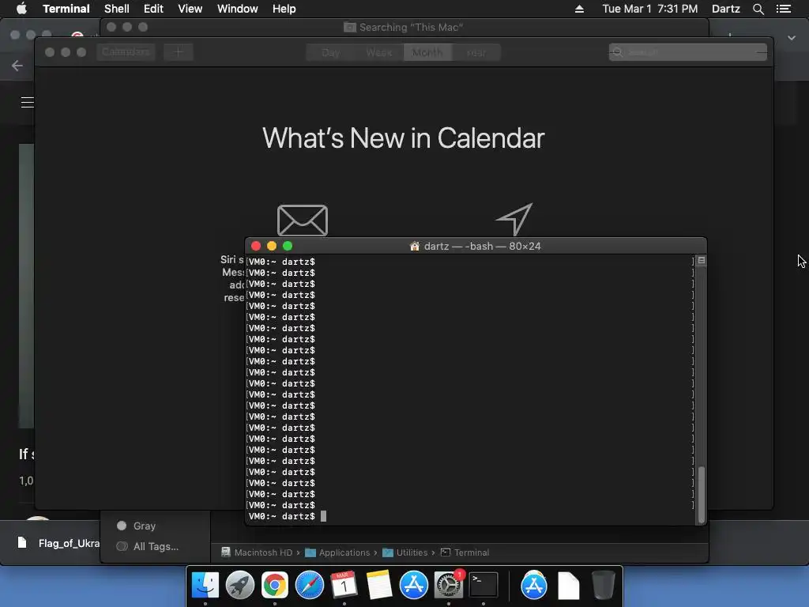Open the Terminal application menu
Image resolution: width=809 pixels, height=607 pixels.
click(x=66, y=9)
